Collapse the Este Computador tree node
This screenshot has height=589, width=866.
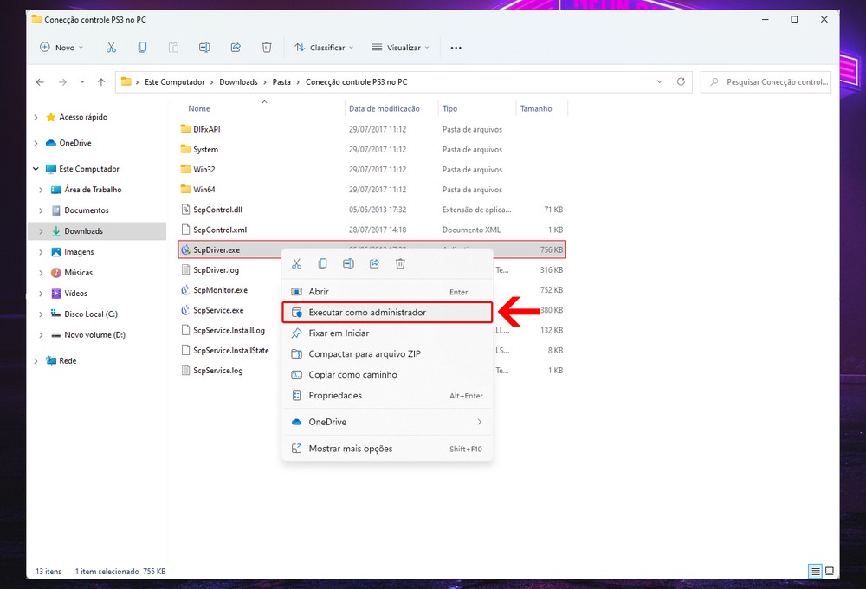click(x=36, y=169)
